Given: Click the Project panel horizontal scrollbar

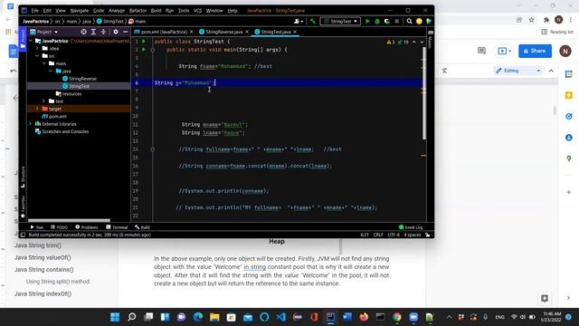Looking at the screenshot, I should point(69,220).
